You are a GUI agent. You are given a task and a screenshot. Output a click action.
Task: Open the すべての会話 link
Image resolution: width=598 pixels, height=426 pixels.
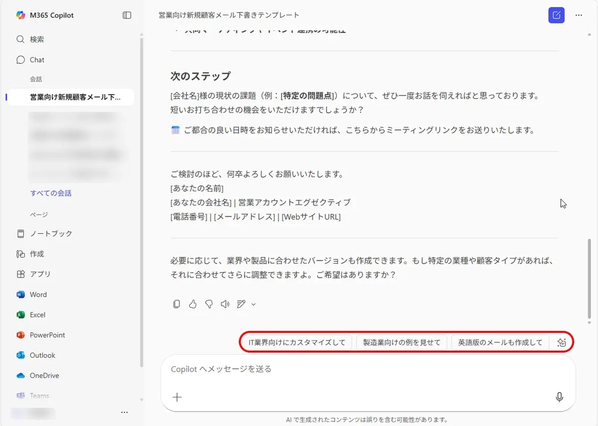coord(51,193)
